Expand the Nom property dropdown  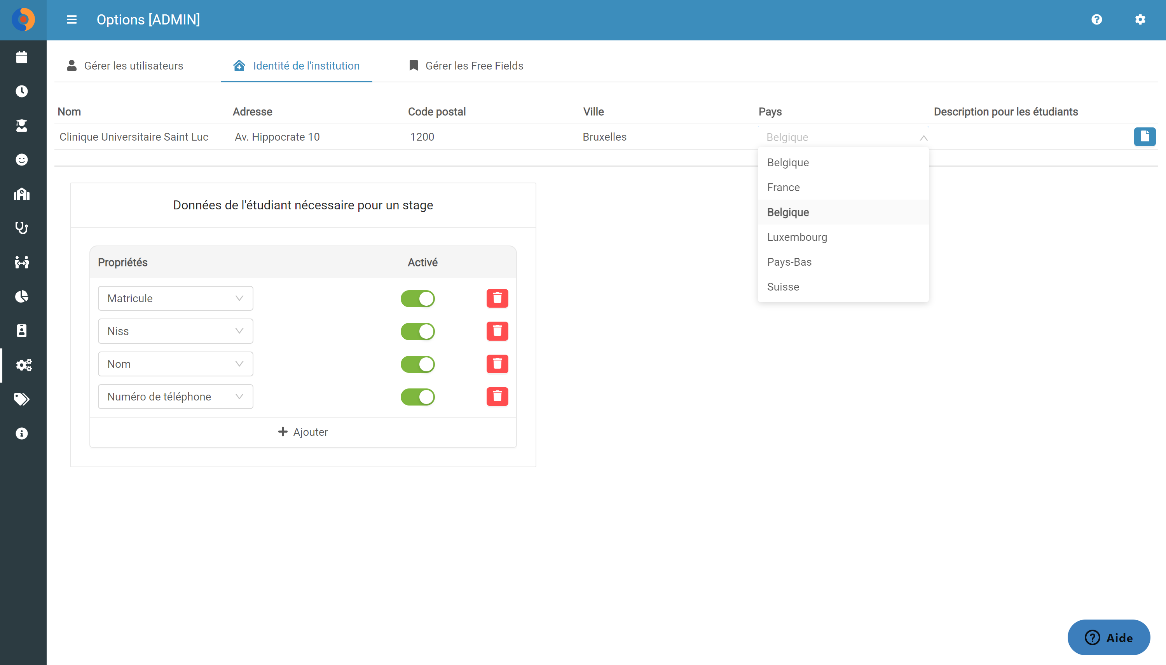pos(175,364)
